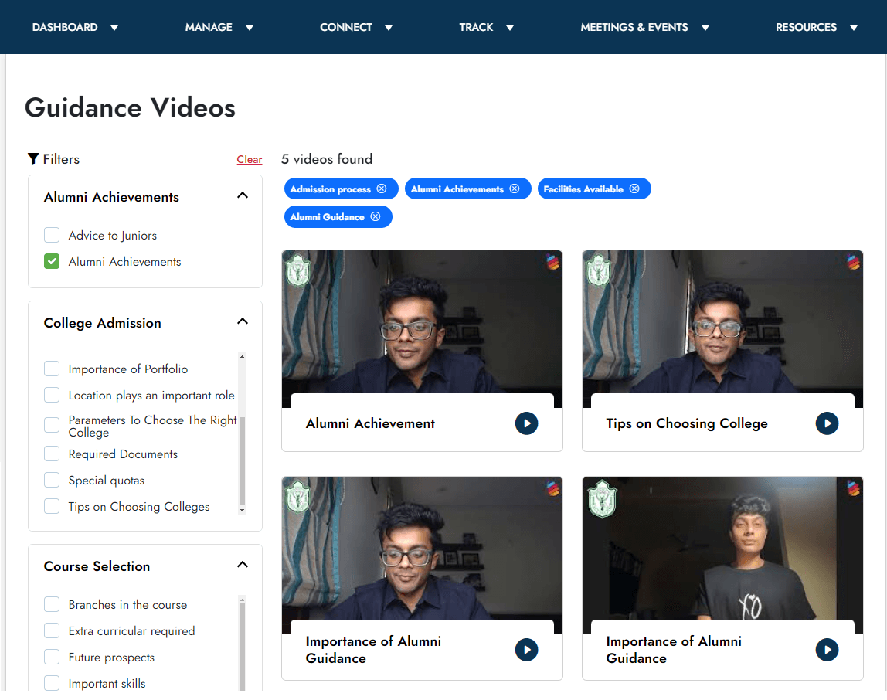Play the Tips on Choosing College video
The width and height of the screenshot is (887, 700).
[x=827, y=423]
